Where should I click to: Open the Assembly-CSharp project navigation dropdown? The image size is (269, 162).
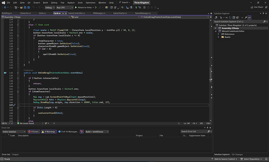[x=36, y=17]
